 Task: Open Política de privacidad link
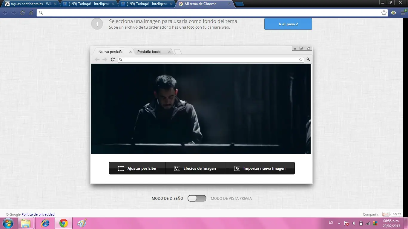click(38, 214)
